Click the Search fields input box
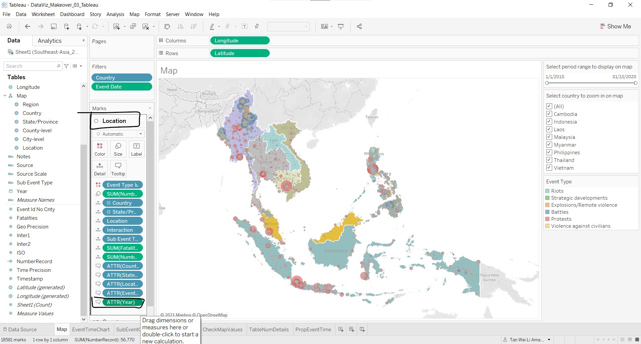Image resolution: width=641 pixels, height=344 pixels. 31,66
